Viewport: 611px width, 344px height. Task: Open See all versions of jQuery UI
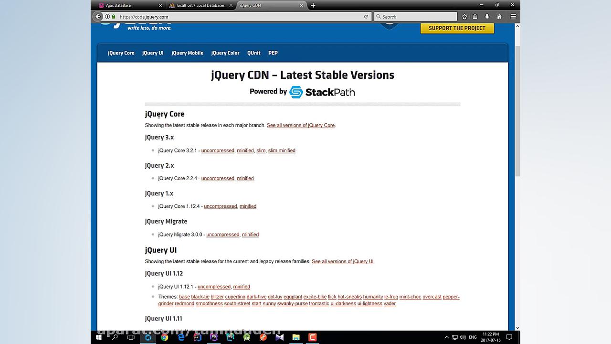click(343, 261)
